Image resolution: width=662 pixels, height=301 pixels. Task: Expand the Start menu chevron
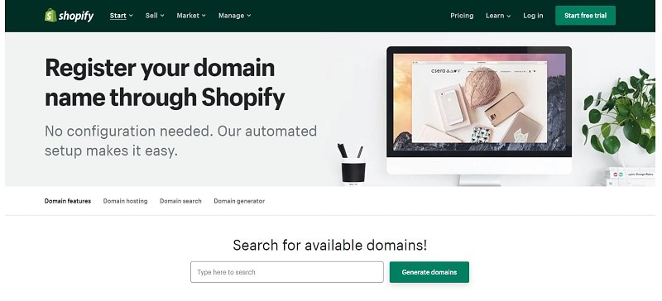click(131, 16)
